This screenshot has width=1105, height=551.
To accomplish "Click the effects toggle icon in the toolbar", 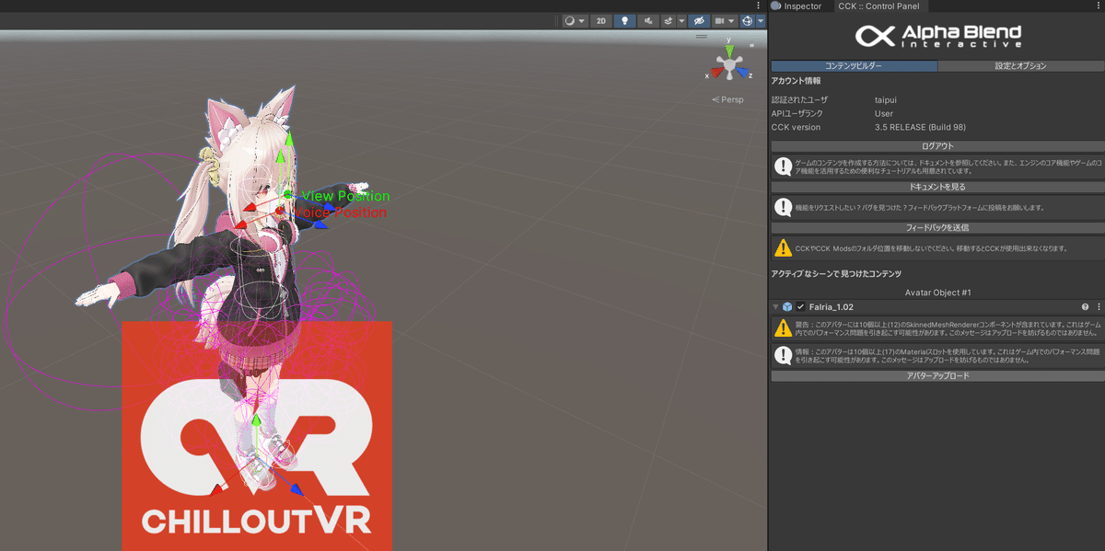I will (670, 20).
